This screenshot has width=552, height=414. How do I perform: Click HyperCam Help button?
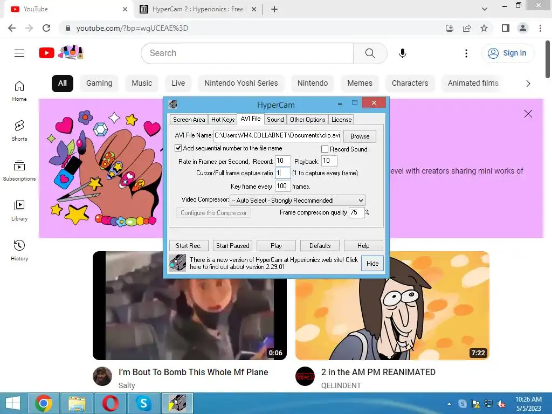(363, 246)
